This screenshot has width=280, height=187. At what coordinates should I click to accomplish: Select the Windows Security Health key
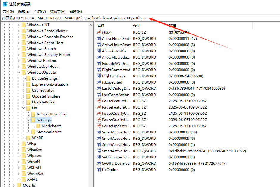pos(49,55)
